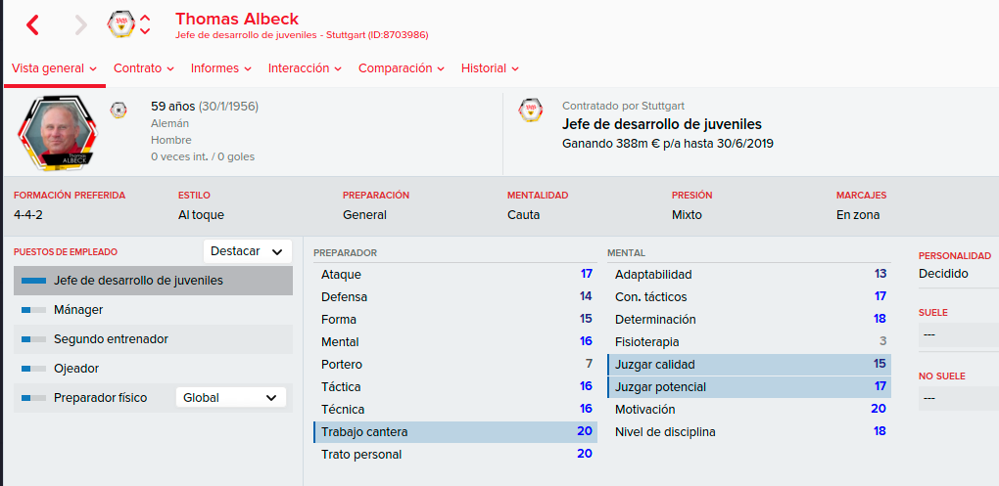The image size is (999, 486).
Task: Click the Stuttgart crest beside Contratado por Stuttgart
Action: [532, 110]
